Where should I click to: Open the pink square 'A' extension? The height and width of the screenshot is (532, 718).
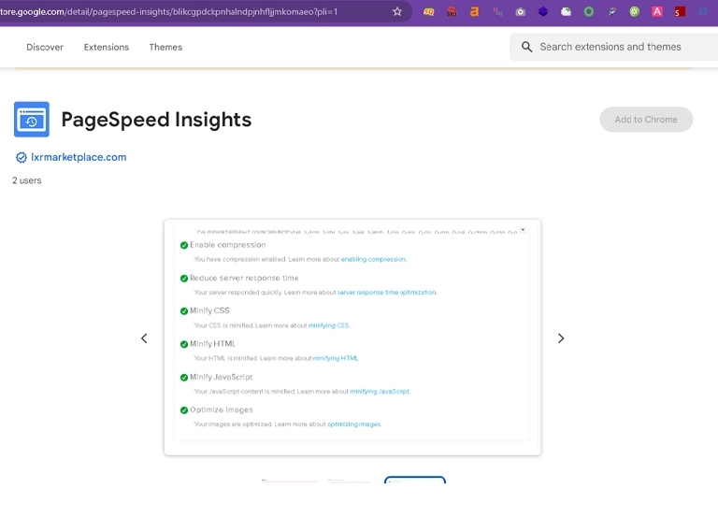(x=657, y=12)
